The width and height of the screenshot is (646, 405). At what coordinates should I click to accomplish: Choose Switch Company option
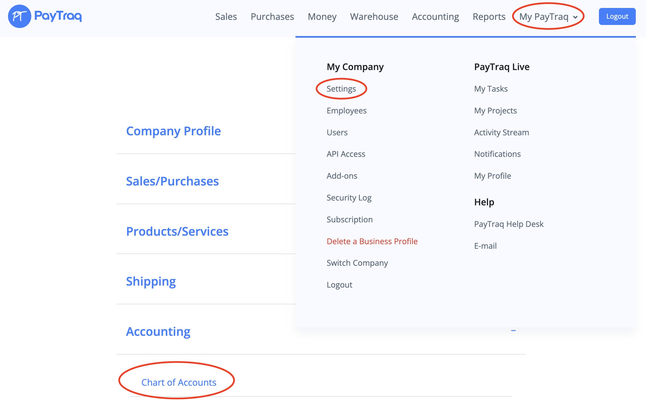click(x=357, y=263)
